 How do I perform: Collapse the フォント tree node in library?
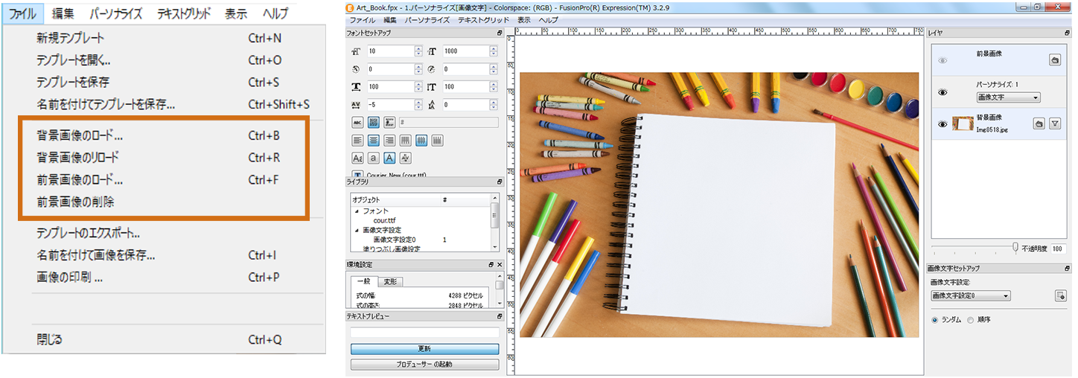[x=357, y=212]
